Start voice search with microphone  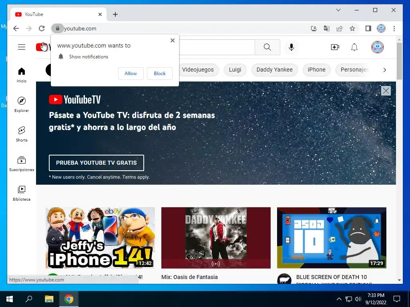(291, 47)
